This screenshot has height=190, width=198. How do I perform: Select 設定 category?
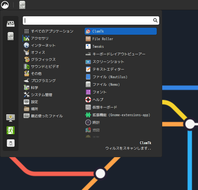point(52,102)
